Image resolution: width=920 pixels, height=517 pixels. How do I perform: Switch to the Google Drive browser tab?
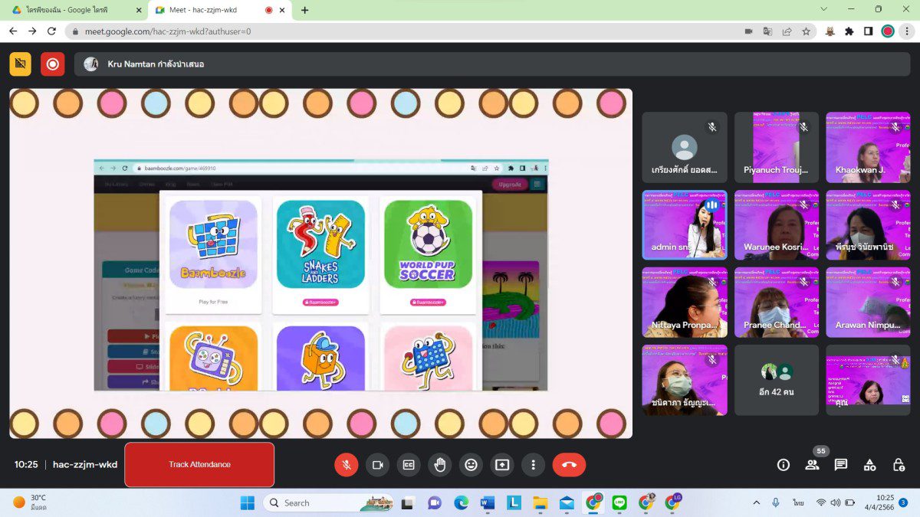tap(75, 10)
